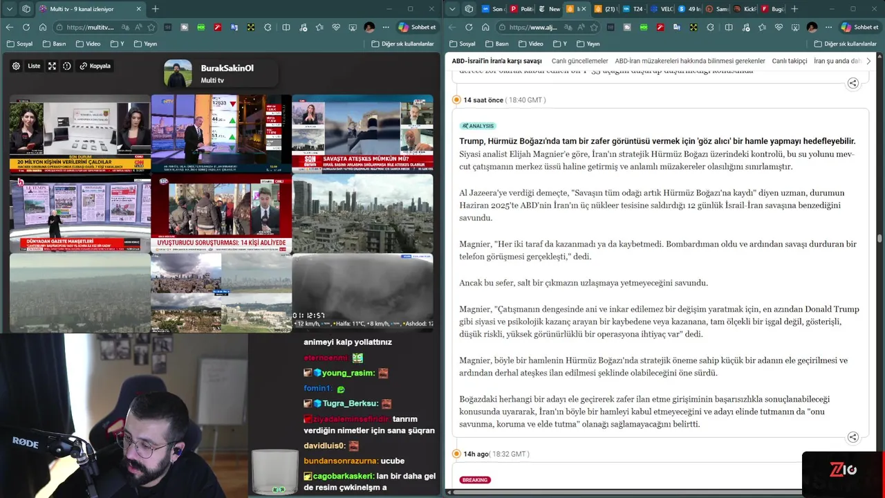Refresh the Multi tv page
Viewport: 885px width, 498px height.
click(26, 27)
